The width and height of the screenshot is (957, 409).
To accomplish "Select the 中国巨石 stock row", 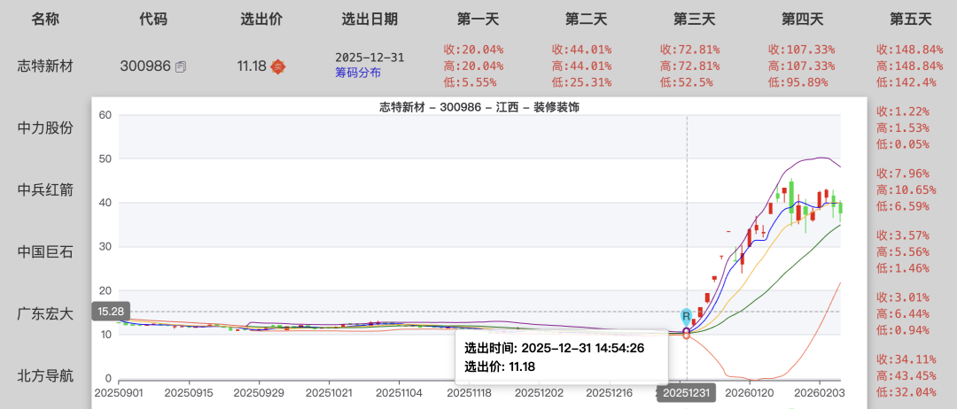I will [45, 251].
